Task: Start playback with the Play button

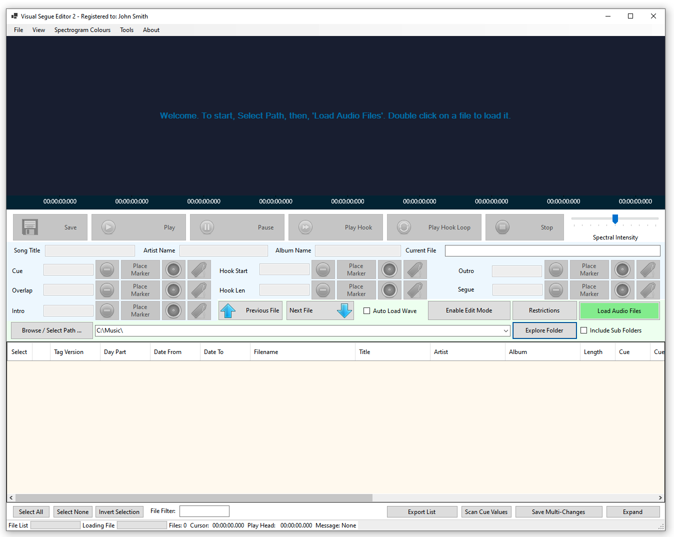Action: (138, 227)
